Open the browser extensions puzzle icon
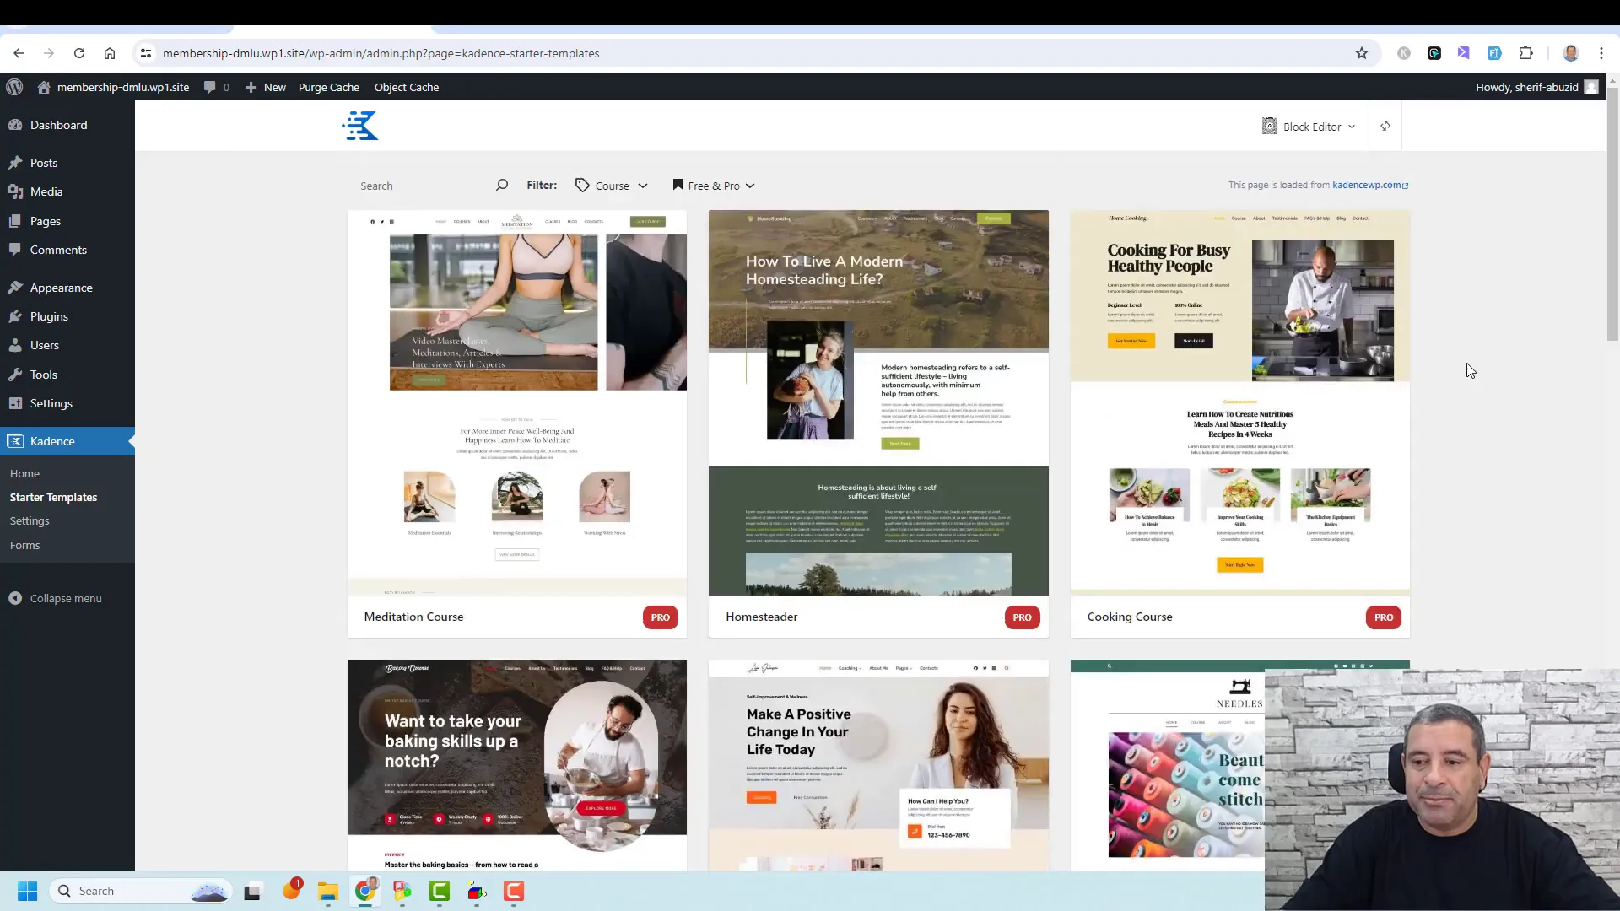This screenshot has width=1620, height=911. point(1525,53)
